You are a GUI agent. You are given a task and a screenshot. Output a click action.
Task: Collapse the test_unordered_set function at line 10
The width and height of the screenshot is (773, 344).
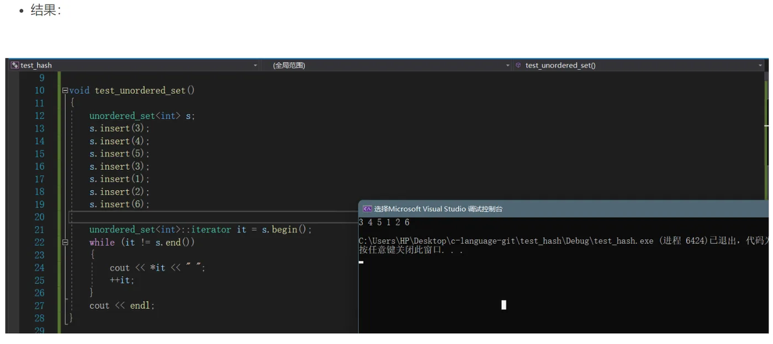pos(65,90)
